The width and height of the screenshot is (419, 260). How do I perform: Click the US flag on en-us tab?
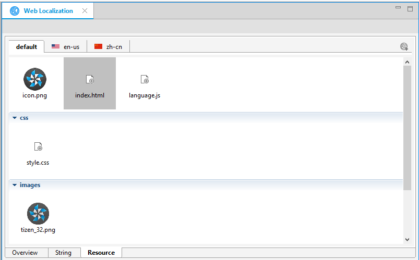pos(55,47)
